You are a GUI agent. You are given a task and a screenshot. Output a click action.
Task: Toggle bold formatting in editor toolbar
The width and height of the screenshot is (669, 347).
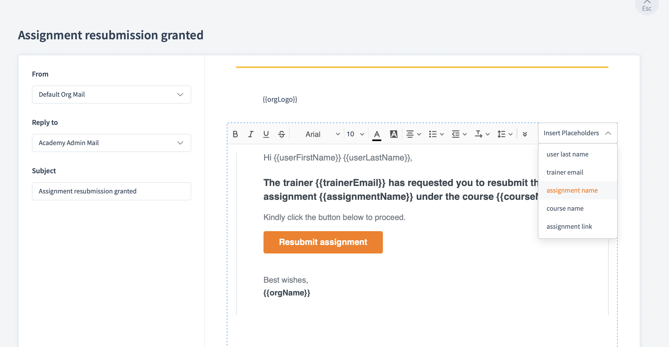[x=235, y=134]
